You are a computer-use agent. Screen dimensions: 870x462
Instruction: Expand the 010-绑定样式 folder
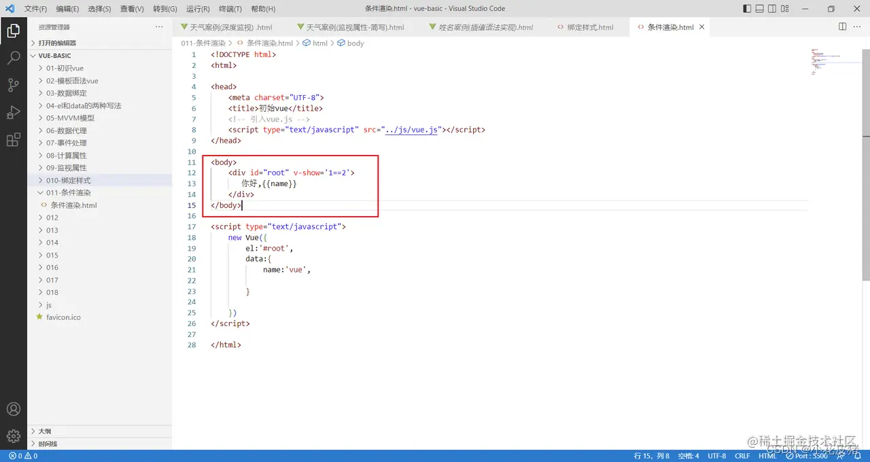(x=99, y=180)
